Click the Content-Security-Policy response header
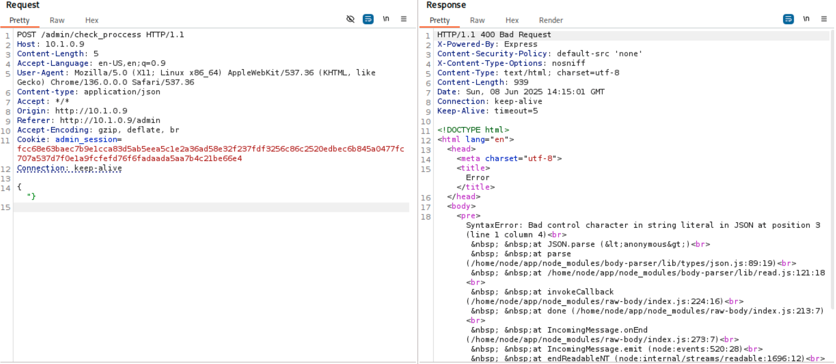 540,54
